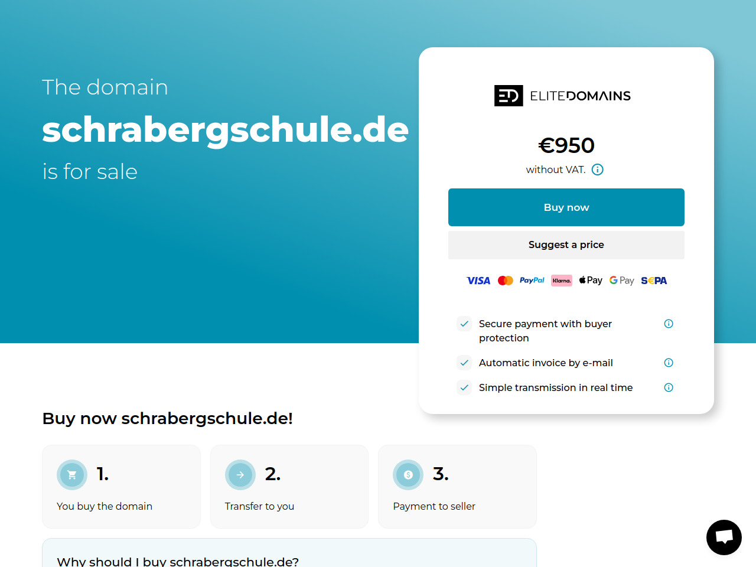Viewport: 756px width, 567px height.
Task: Show info for automatic invoice by e-mail
Action: (x=669, y=363)
